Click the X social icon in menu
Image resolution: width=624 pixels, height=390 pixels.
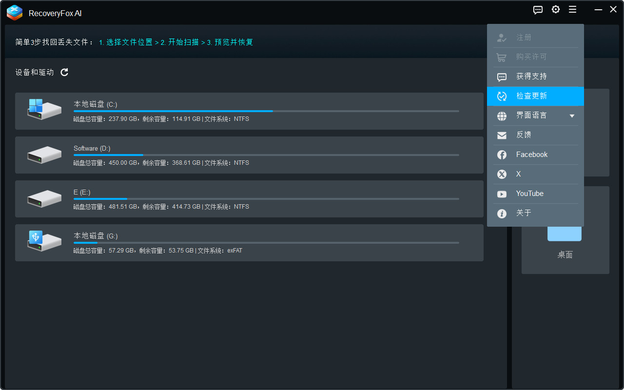(x=502, y=175)
